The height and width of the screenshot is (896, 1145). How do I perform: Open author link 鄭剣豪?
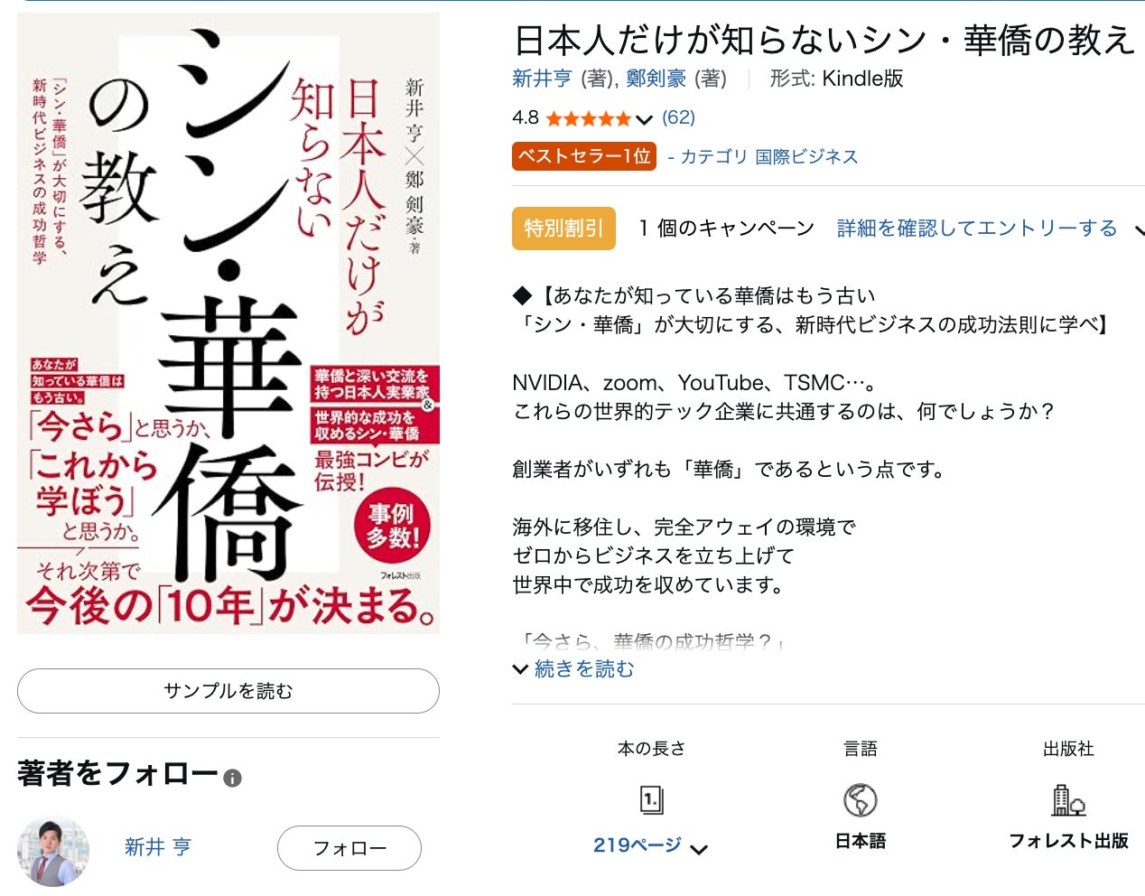coord(656,79)
